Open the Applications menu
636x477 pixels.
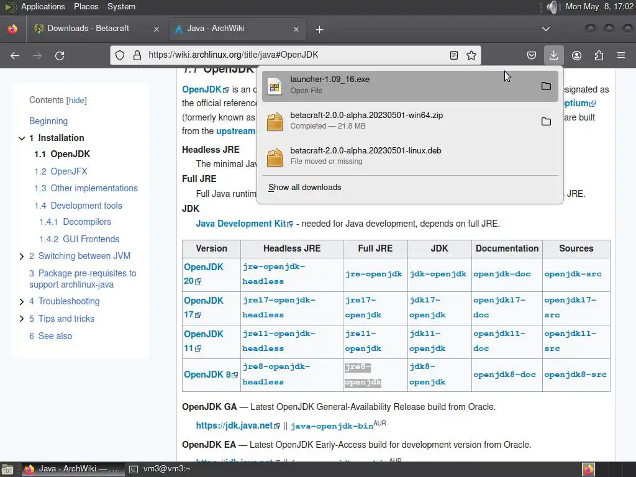point(43,6)
